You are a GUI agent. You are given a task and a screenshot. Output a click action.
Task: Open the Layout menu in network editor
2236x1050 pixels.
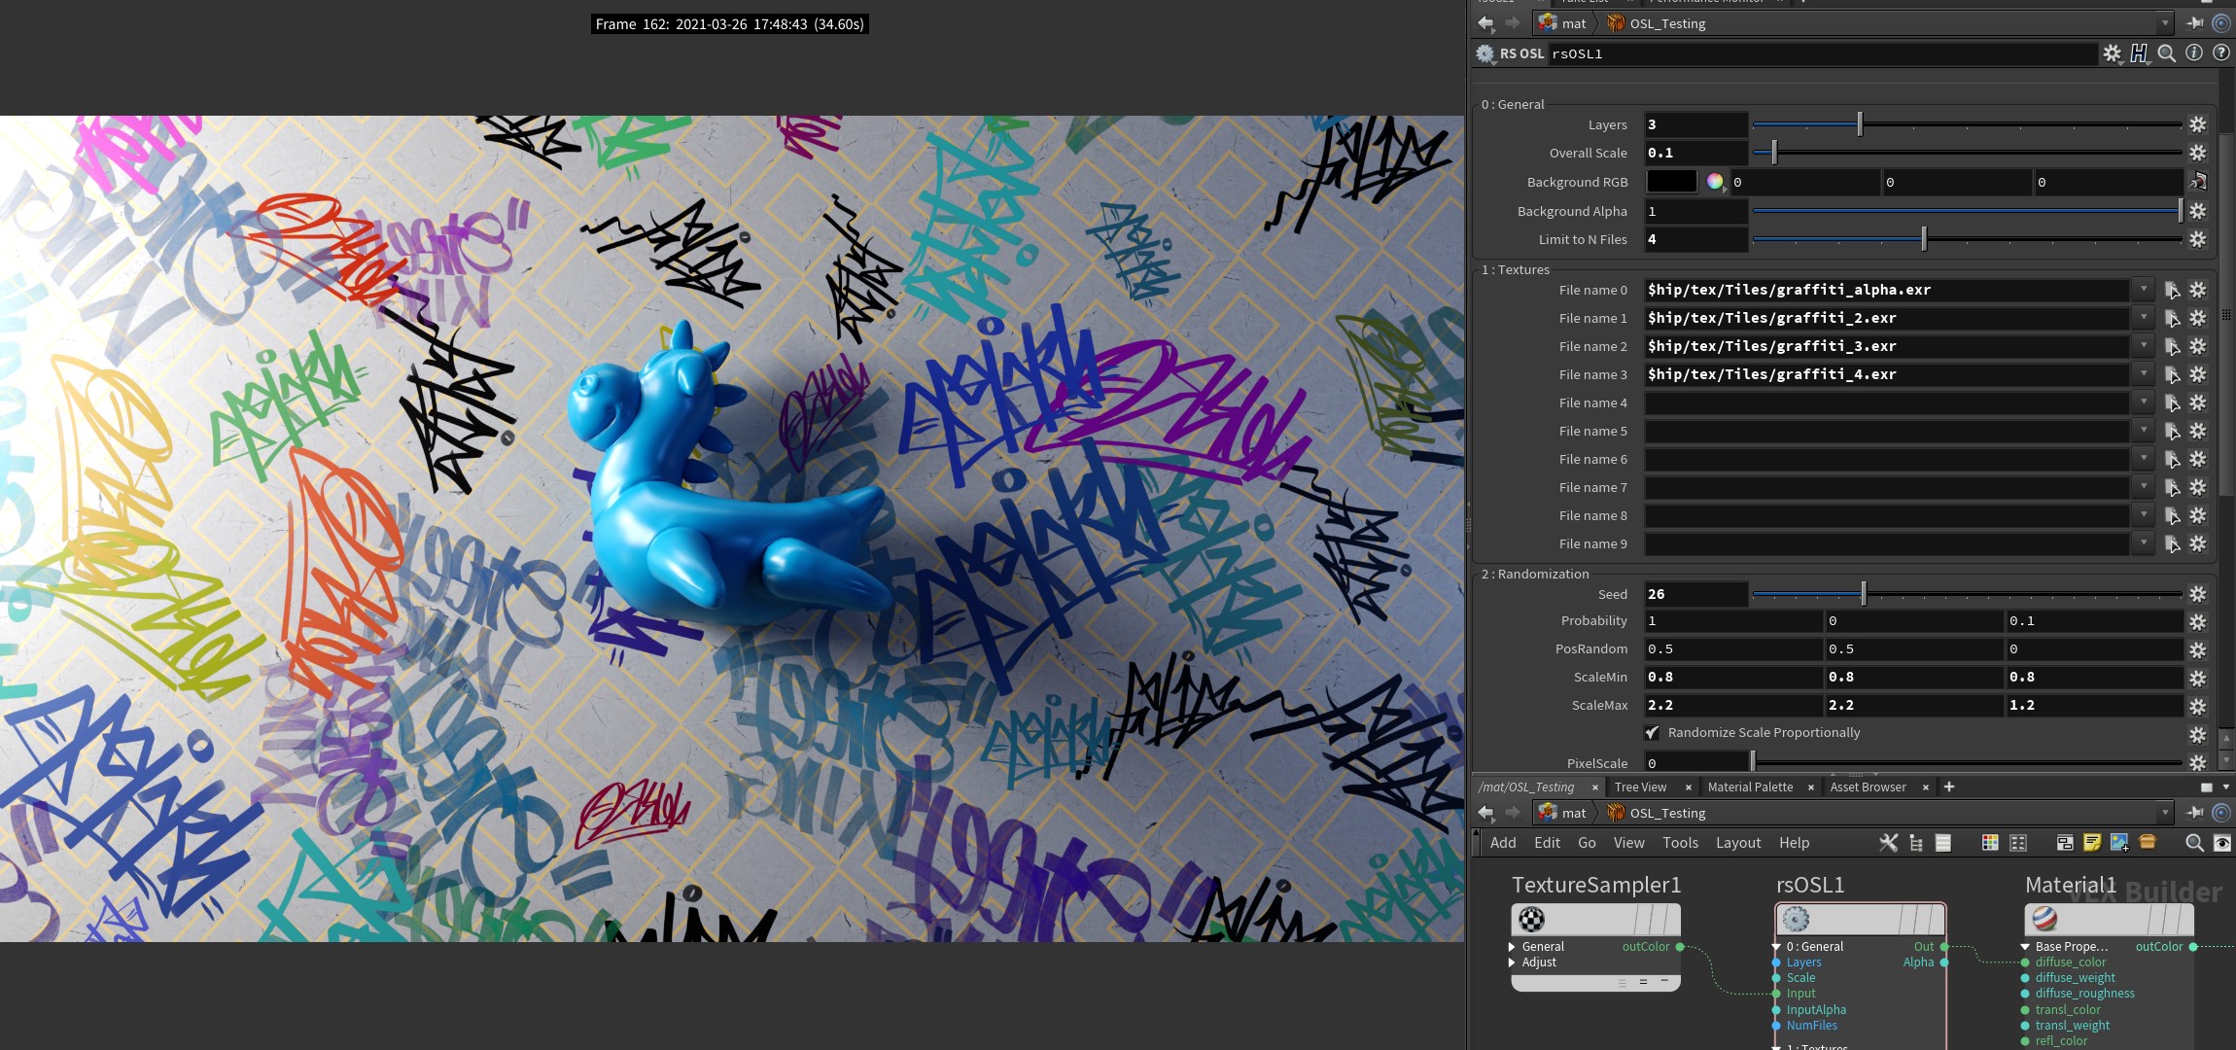coord(1737,843)
